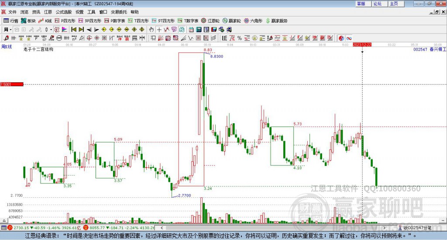Open the 浏览 menu
Viewport: 447px width, 240px height.
pos(24,12)
